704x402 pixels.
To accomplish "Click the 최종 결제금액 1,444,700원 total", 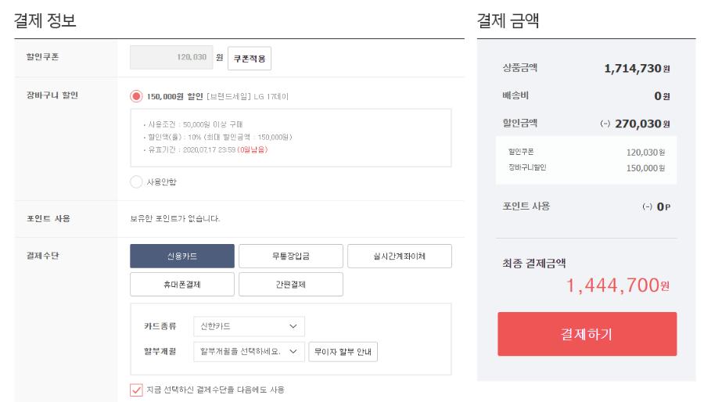I will tap(618, 286).
